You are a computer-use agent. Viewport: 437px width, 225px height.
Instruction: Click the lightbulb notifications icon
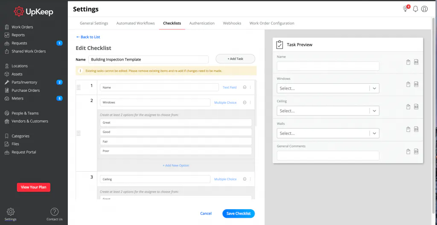[405, 9]
